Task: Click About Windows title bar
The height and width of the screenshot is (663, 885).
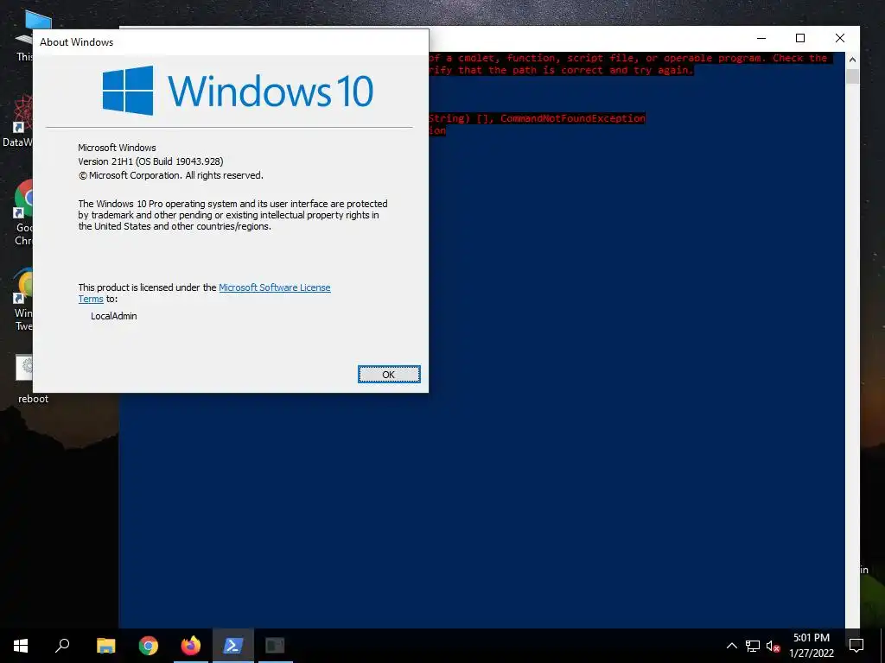Action: tap(231, 42)
